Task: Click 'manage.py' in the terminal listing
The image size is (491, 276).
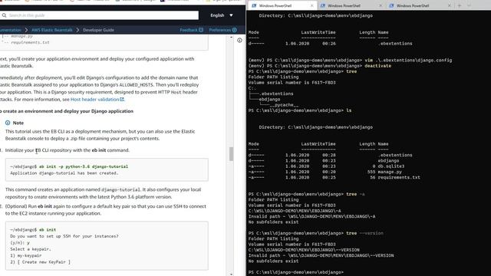Action: point(390,172)
